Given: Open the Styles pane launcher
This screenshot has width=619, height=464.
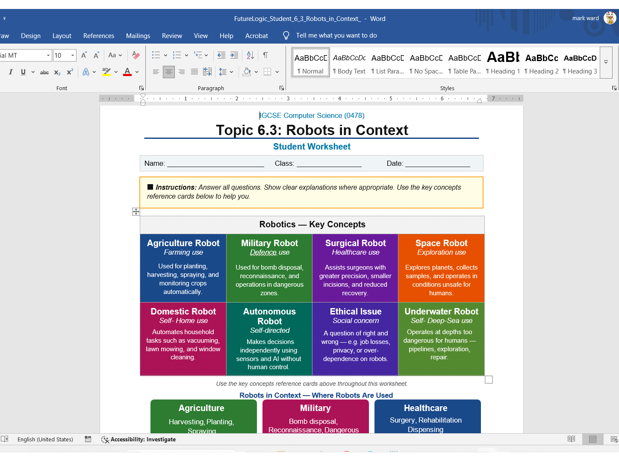Looking at the screenshot, I should tap(614, 88).
